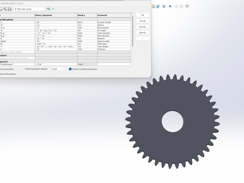Click the redo arrow icon in the equations dialog
The image size is (244, 183).
coord(53,9)
